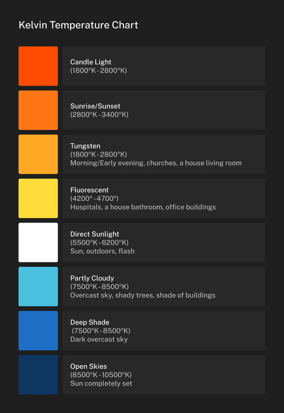Pick the medium blue Deep Shade swatch
The width and height of the screenshot is (284, 413).
(x=38, y=331)
